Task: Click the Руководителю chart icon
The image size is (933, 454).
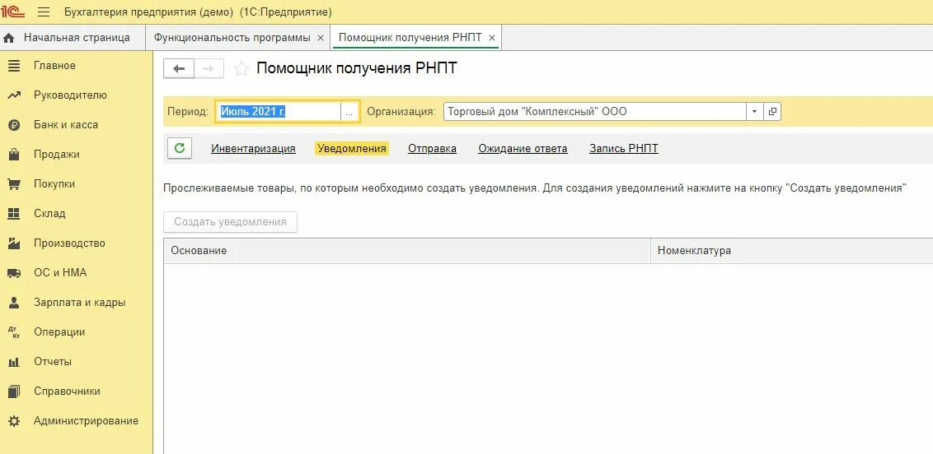Action: coord(14,95)
